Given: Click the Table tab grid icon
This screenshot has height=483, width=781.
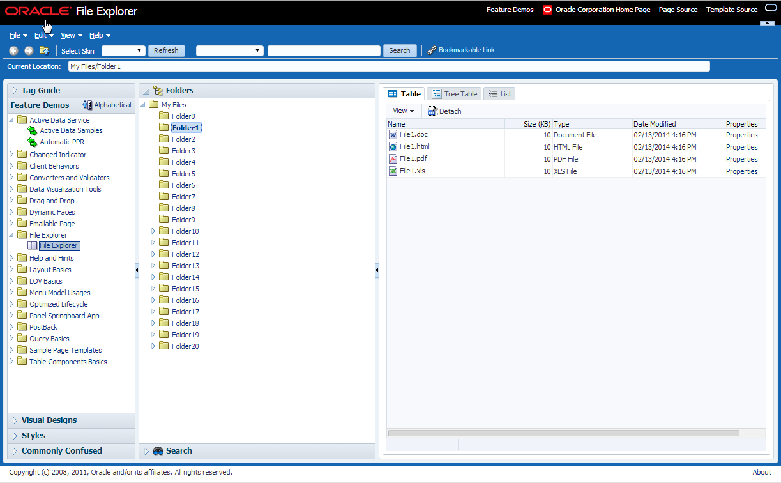Looking at the screenshot, I should point(393,94).
